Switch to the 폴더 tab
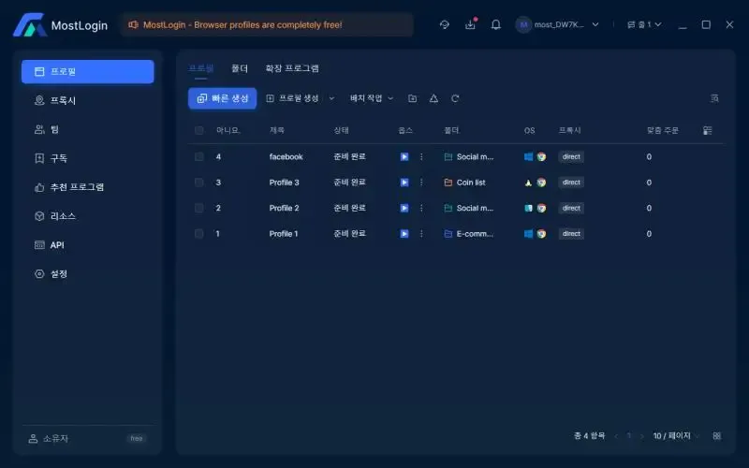The width and height of the screenshot is (749, 468). coord(240,68)
